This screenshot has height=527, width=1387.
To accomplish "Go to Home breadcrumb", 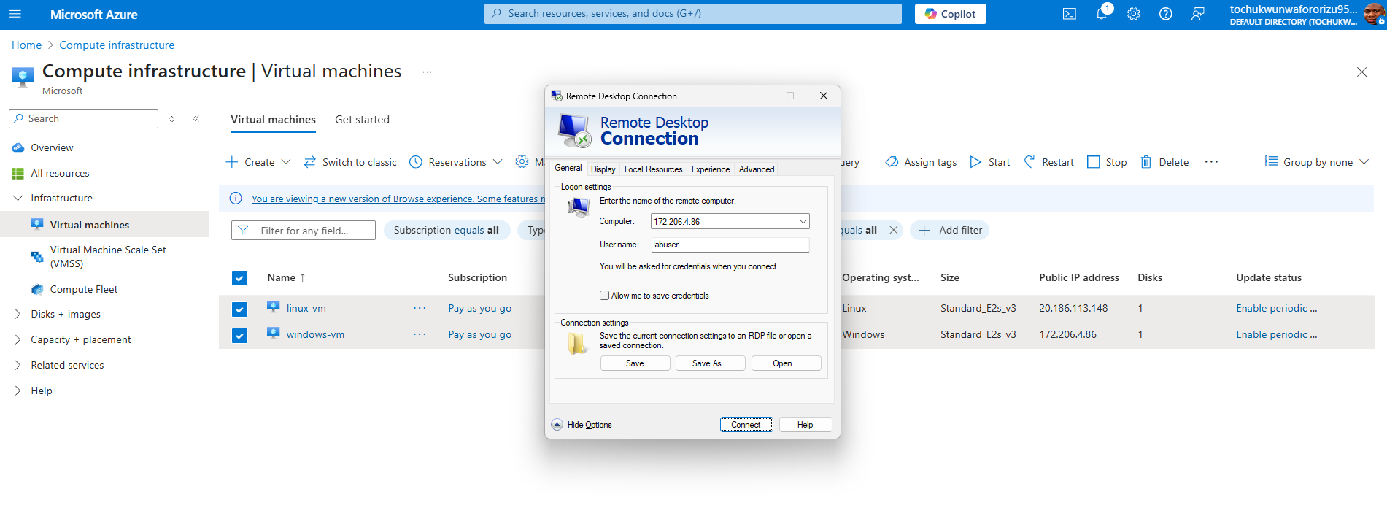I will [x=26, y=45].
